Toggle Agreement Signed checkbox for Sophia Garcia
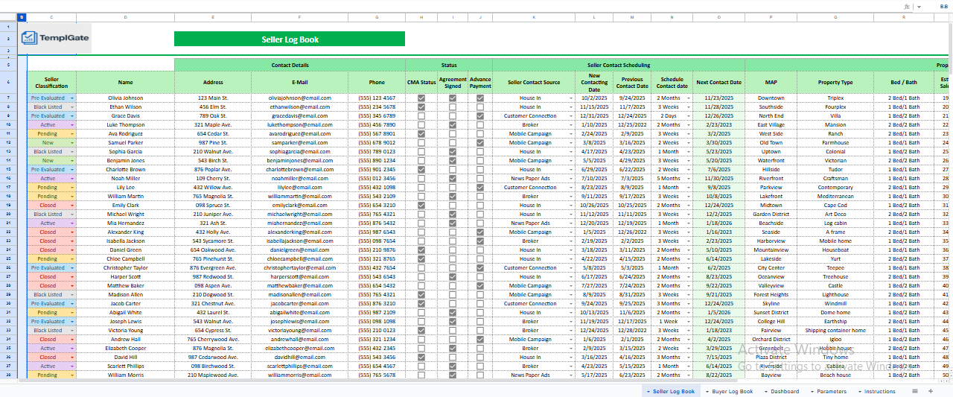 click(453, 151)
